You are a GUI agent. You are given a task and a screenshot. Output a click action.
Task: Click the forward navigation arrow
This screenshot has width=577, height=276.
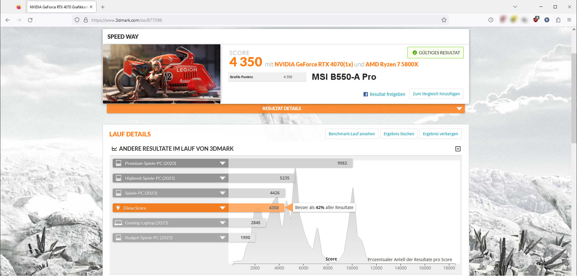click(19, 20)
